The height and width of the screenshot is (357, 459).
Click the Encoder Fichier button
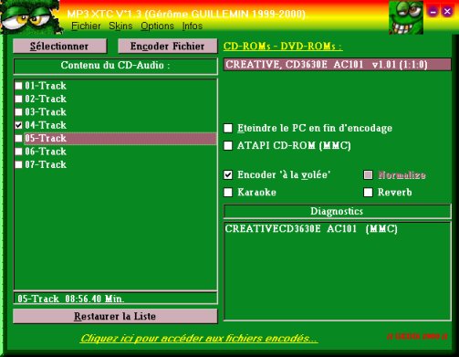[168, 46]
